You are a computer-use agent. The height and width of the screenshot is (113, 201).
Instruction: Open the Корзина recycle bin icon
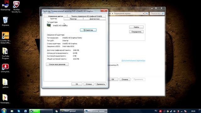[5, 21]
